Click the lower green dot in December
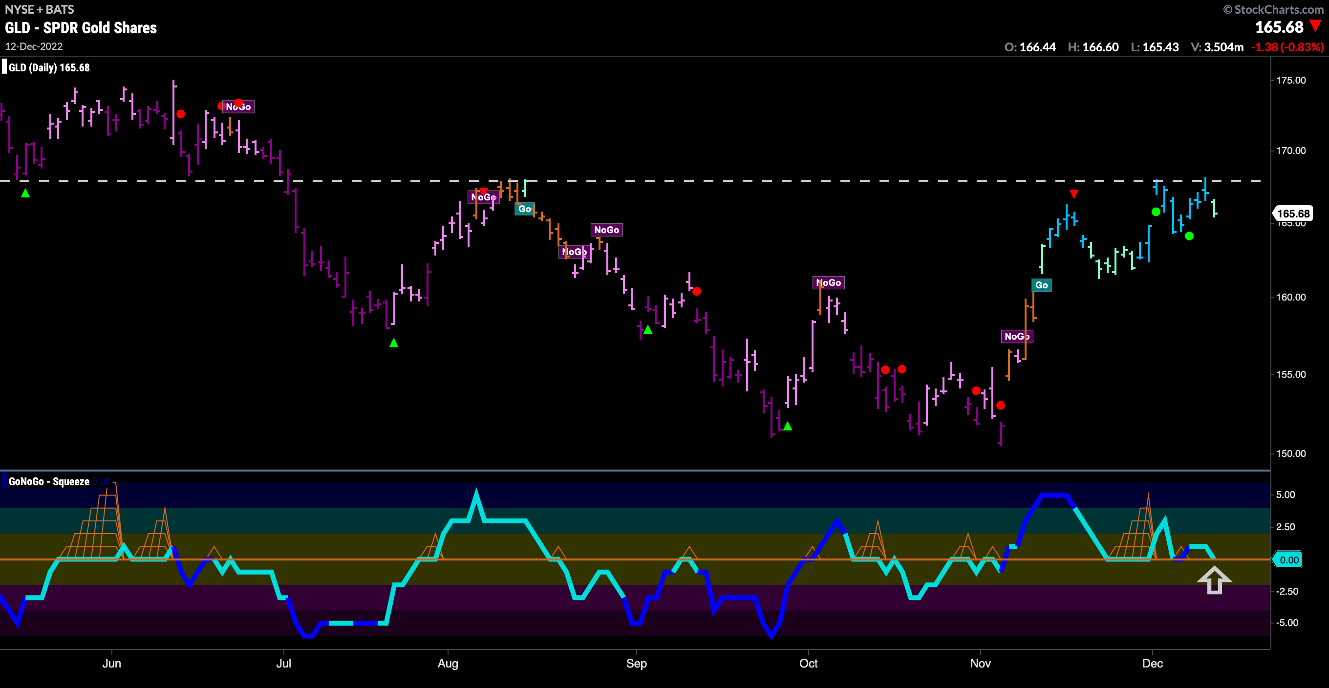This screenshot has height=688, width=1329. point(1189,236)
